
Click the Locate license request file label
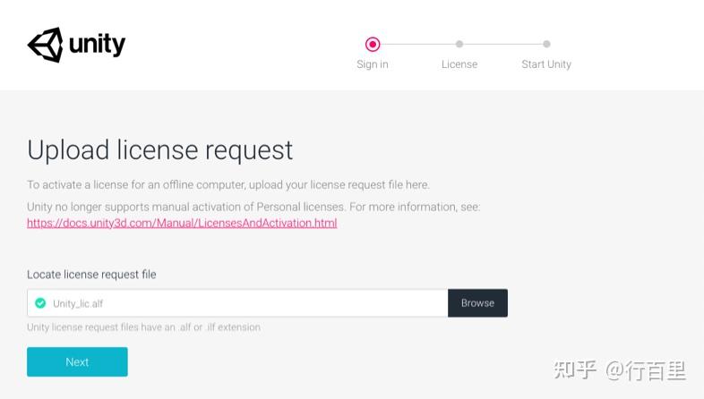[x=91, y=275]
